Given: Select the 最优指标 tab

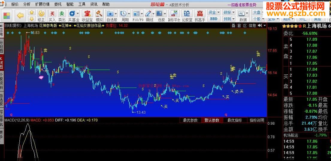Looking at the screenshot, I should point(235,120).
